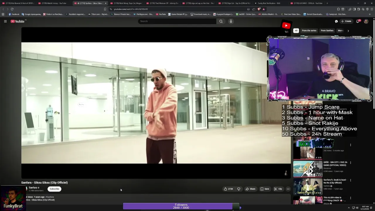The height and width of the screenshot is (211, 375).
Task: Go back with the browser back arrow
Action: tap(4, 9)
